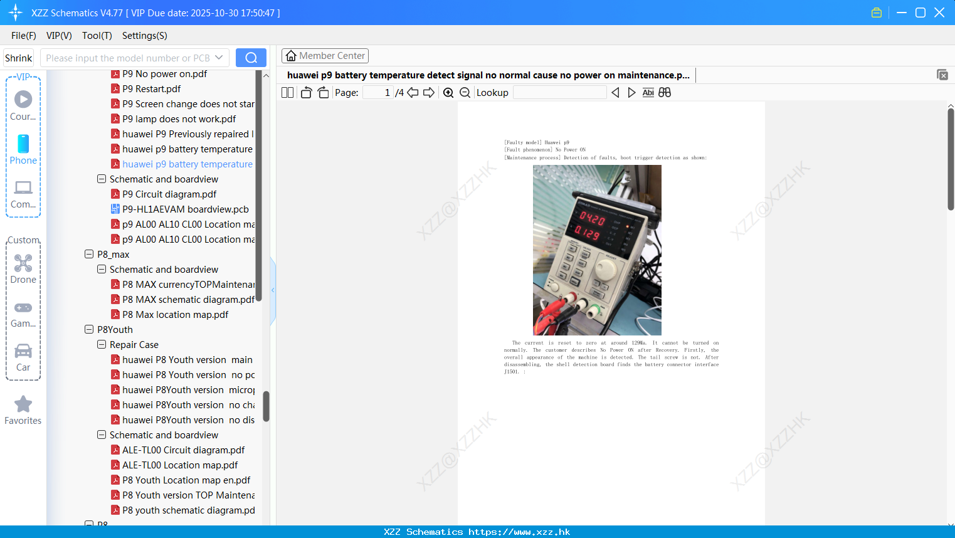Click the binoculars search icon
Viewport: 955px width, 538px height.
point(665,92)
